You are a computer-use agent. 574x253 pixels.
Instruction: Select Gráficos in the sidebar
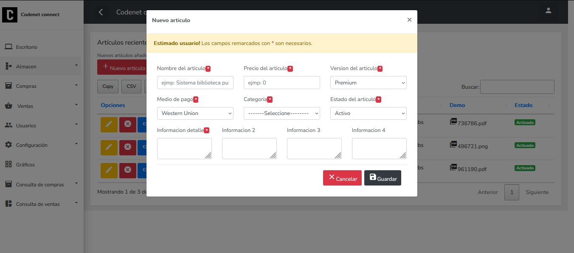25,165
